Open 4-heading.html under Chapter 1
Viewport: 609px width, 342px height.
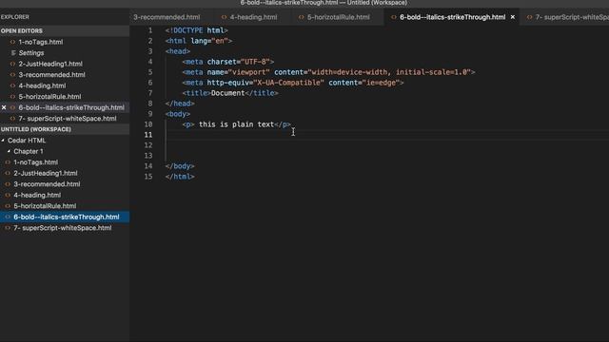[37, 195]
